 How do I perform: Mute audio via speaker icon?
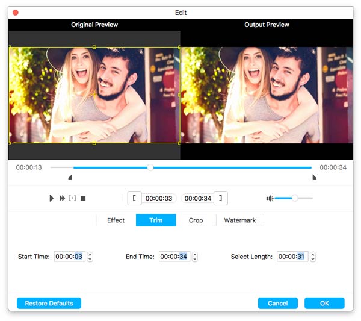270,198
